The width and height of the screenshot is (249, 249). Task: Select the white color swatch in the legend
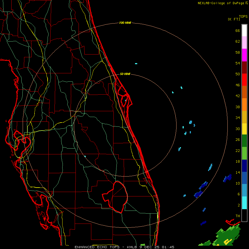244,30
